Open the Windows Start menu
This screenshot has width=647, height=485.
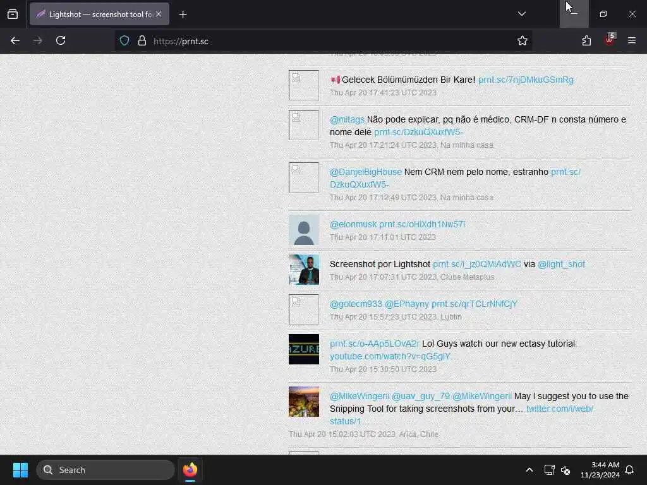[20, 470]
